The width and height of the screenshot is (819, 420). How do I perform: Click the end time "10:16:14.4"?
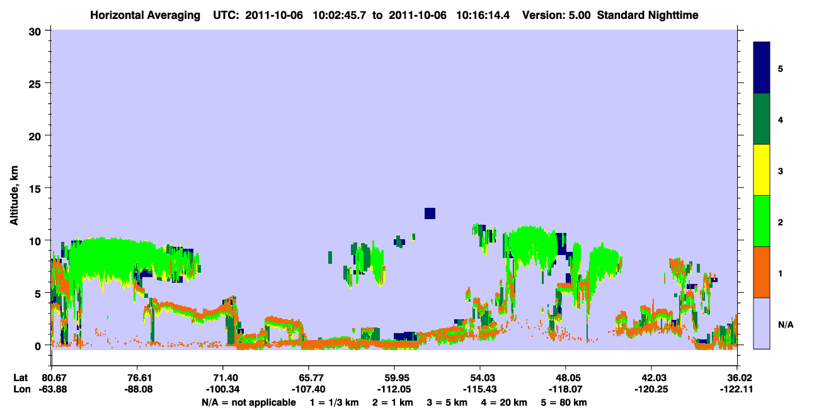(x=483, y=15)
